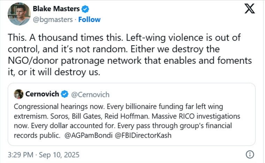
Task: Click the verified badge beside Cernovich
Action: [x=65, y=94]
